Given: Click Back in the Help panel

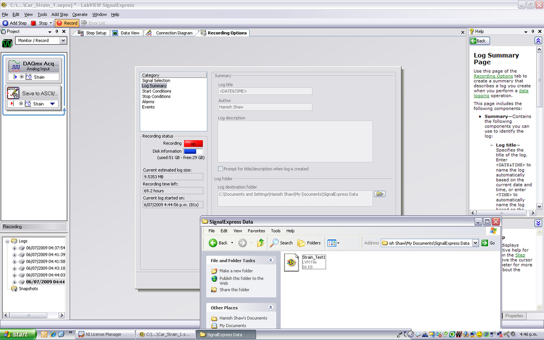Looking at the screenshot, I should point(480,41).
